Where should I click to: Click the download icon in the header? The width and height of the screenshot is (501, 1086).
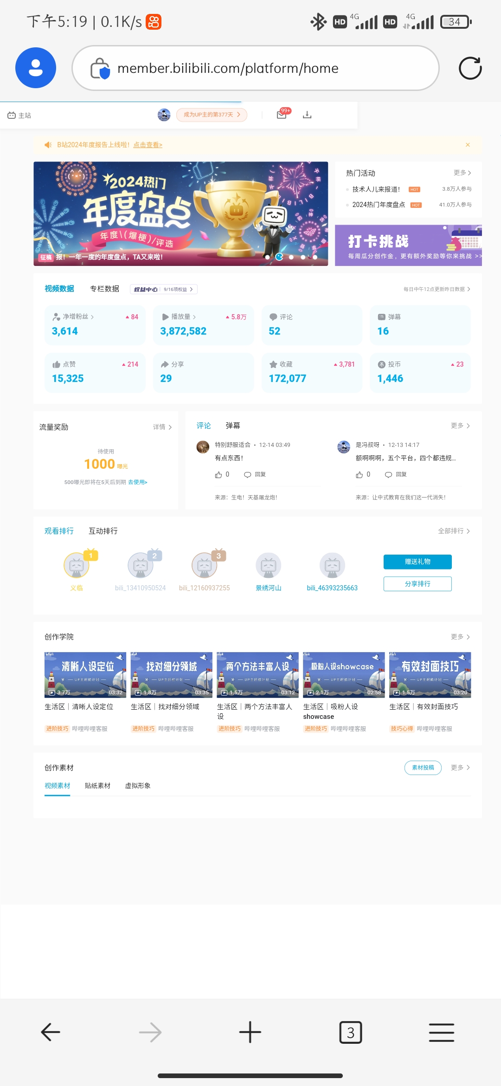307,115
